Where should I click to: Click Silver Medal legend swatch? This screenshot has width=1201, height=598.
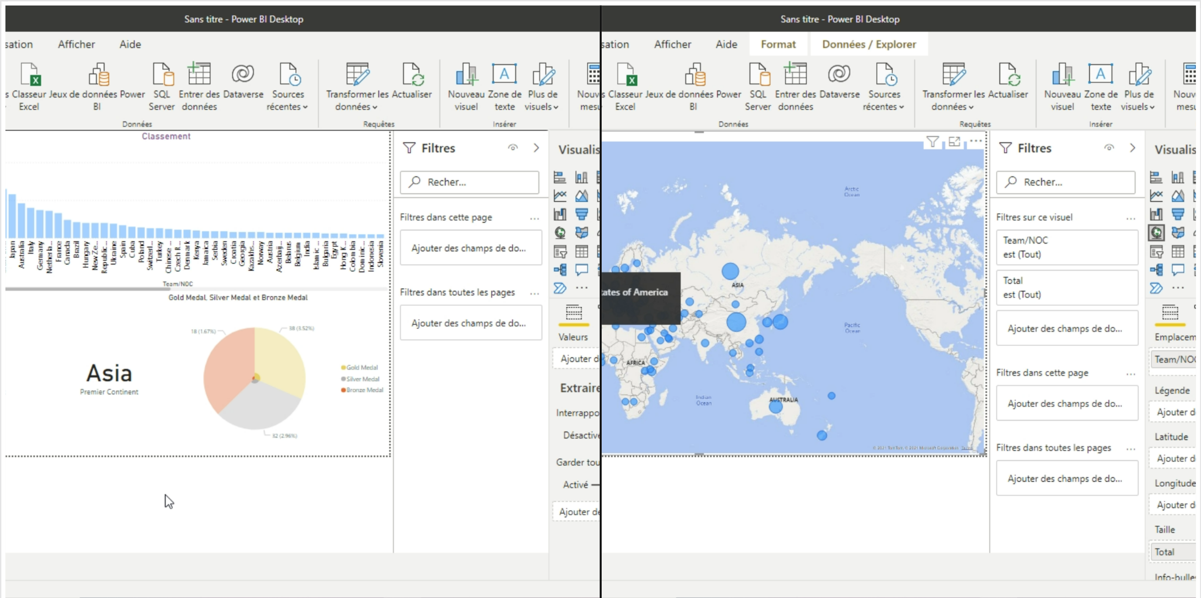343,379
